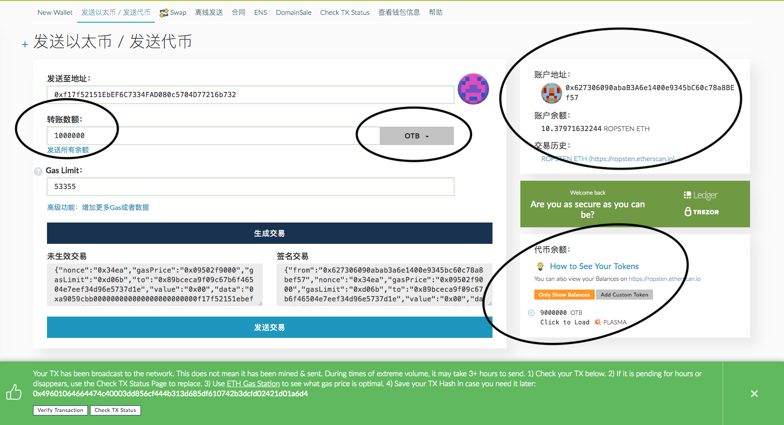Close the green broadcast notification
Screen dimensions: 784x425
coord(754,394)
